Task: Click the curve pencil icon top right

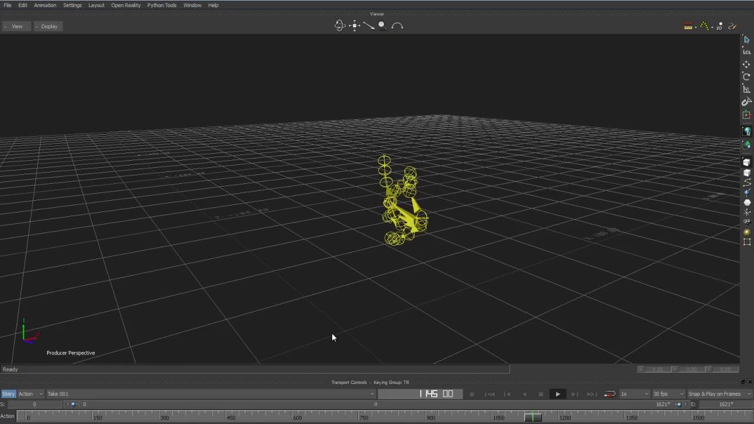Action: tap(732, 26)
